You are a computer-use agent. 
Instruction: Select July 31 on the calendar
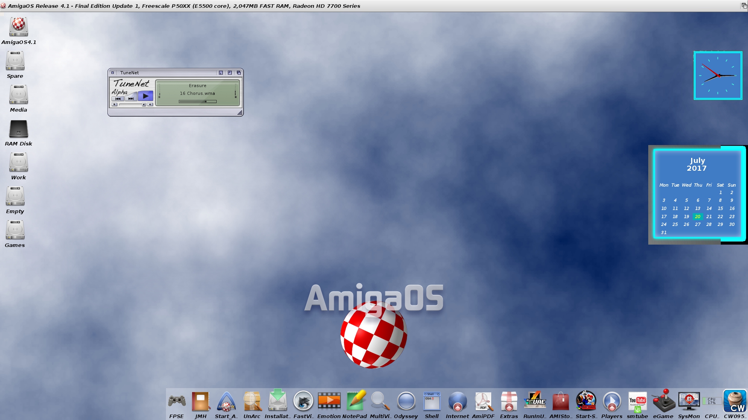point(664,233)
